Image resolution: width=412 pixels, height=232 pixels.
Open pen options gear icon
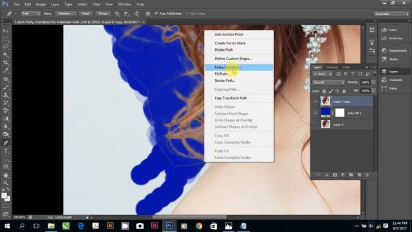pos(148,14)
